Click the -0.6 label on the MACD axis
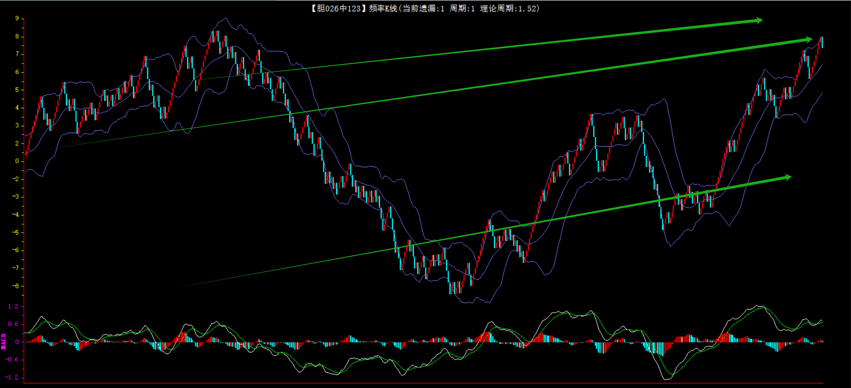Image resolution: width=851 pixels, height=388 pixels. [x=12, y=360]
